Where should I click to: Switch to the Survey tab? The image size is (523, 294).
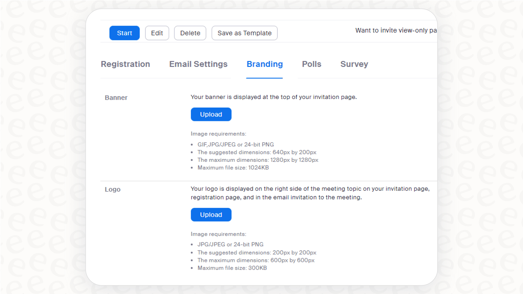click(354, 64)
